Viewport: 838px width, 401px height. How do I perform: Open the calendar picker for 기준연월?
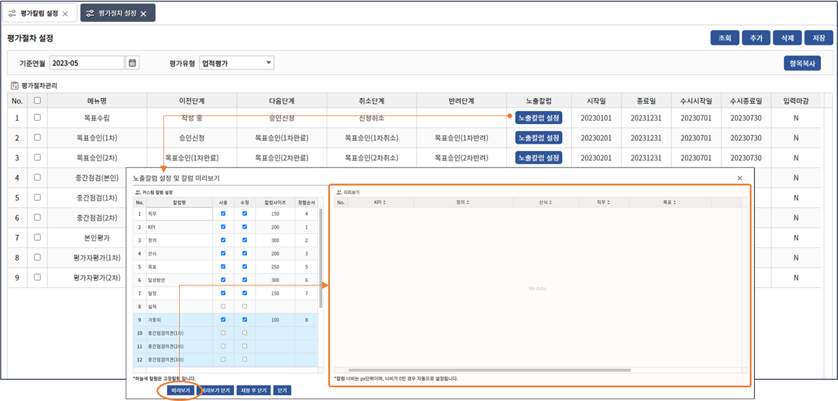[132, 63]
